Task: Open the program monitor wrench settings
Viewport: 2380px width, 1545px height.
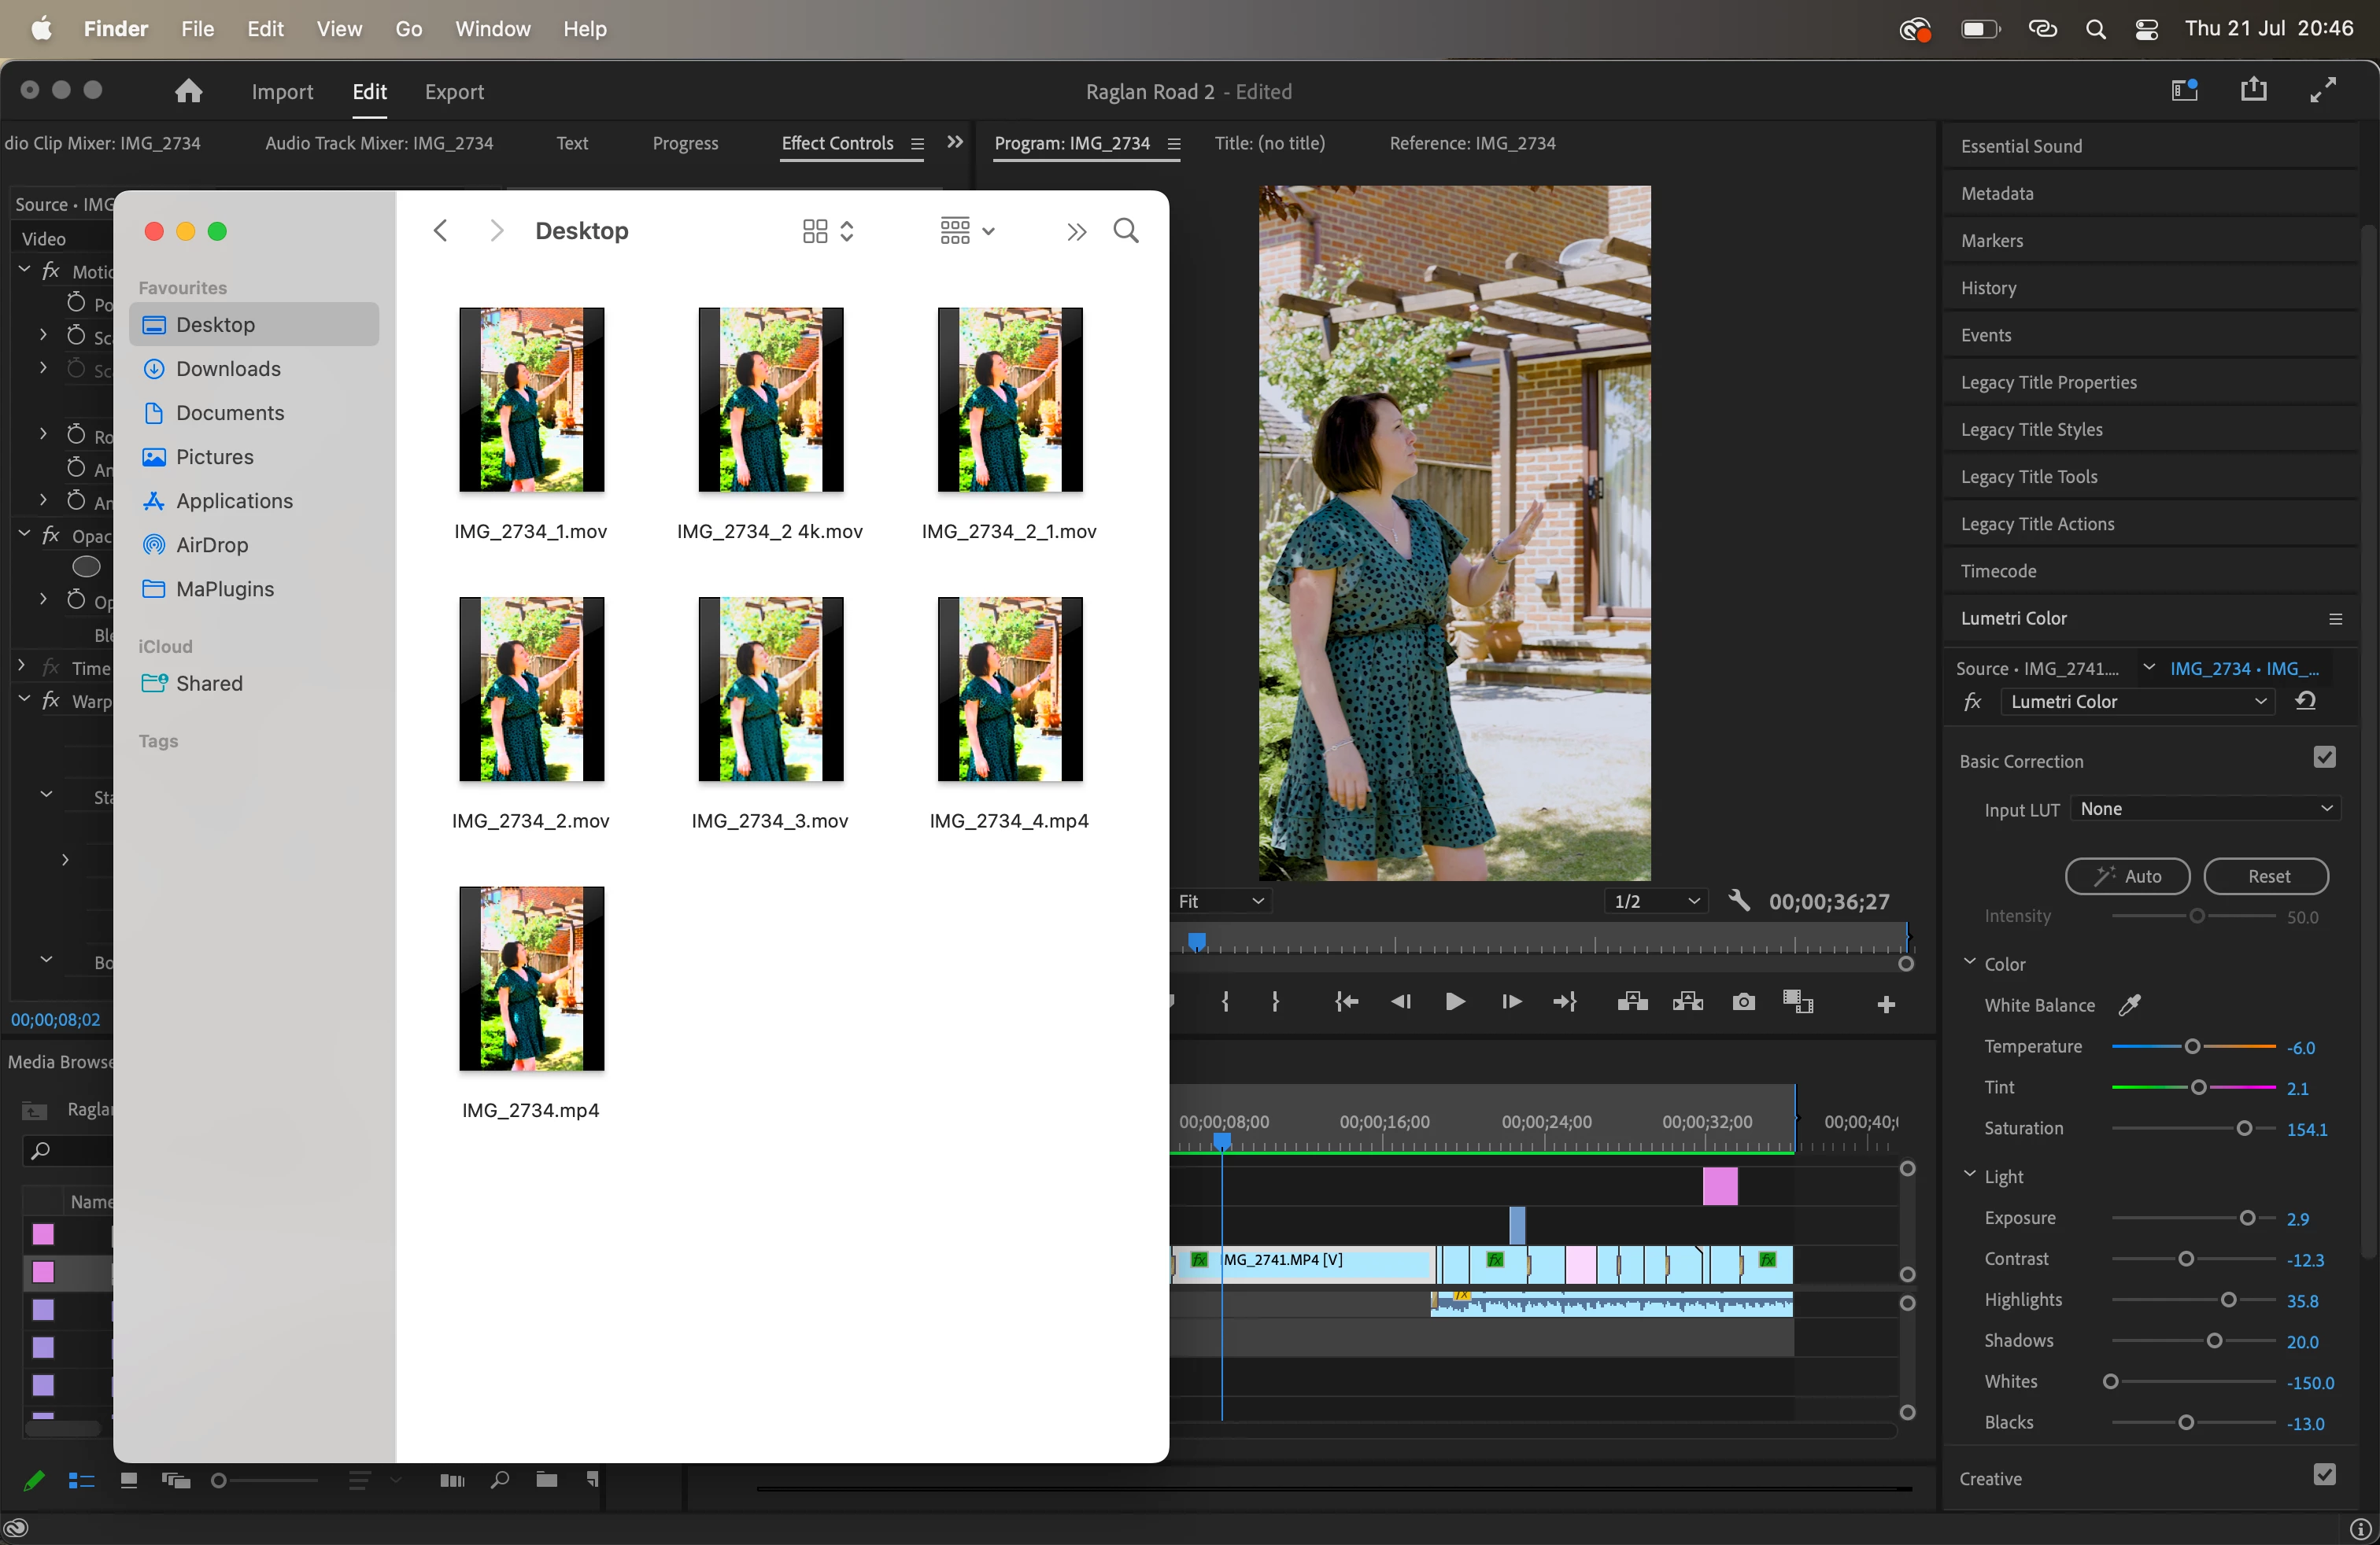Action: click(x=1739, y=901)
